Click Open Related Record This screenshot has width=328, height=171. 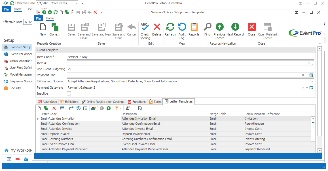coord(267,32)
